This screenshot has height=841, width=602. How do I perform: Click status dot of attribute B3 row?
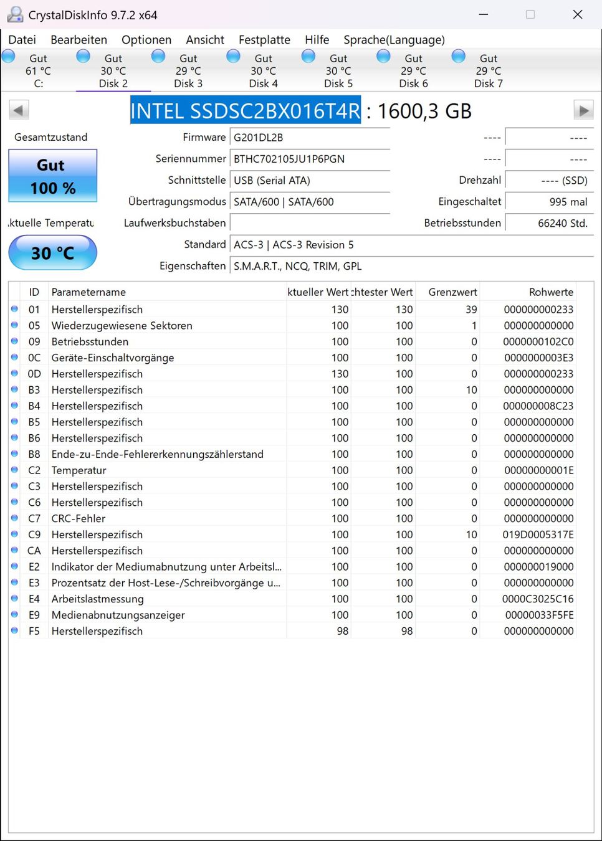pos(14,389)
